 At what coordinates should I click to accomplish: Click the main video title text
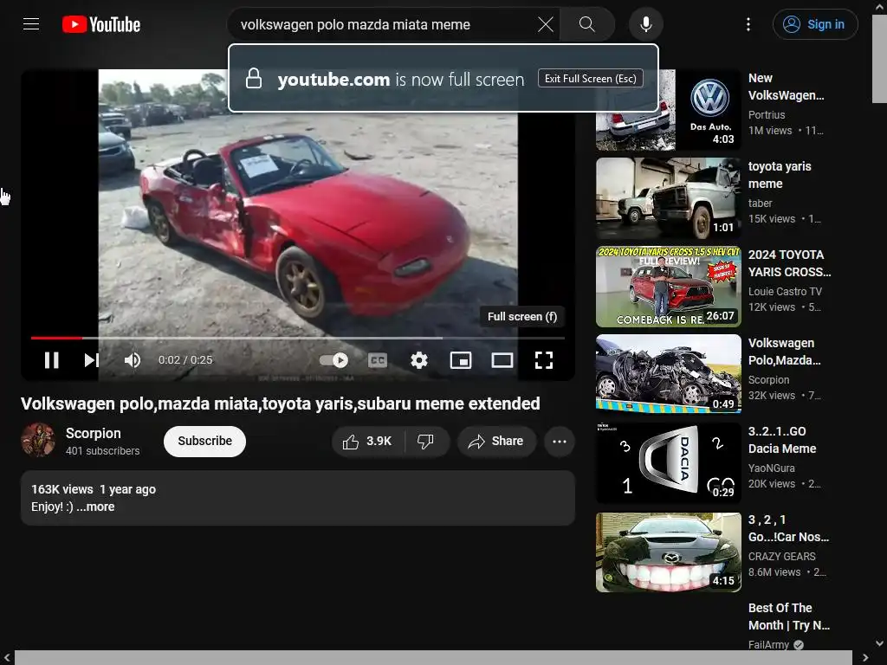click(281, 404)
